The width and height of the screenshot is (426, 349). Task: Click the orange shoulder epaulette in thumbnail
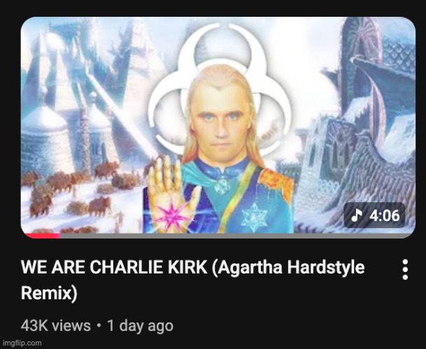(x=276, y=183)
